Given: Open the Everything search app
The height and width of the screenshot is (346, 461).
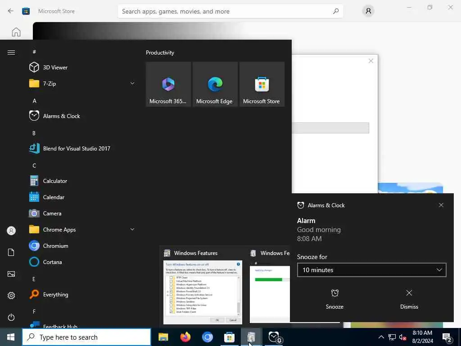Looking at the screenshot, I should coord(82,295).
